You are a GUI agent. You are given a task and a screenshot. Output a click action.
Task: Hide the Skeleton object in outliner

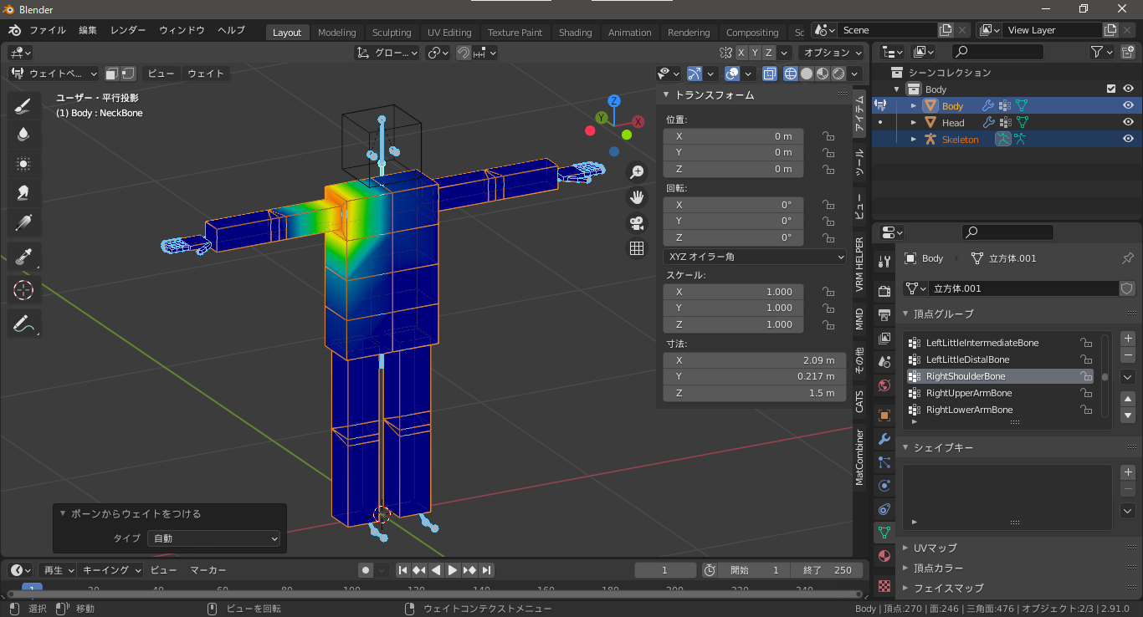[1128, 139]
